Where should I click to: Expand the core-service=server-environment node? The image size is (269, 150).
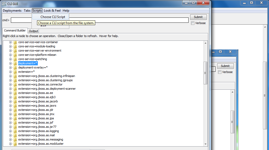tap(11, 51)
